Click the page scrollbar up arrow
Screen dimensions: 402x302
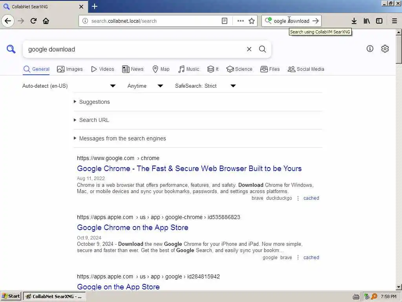(399, 32)
